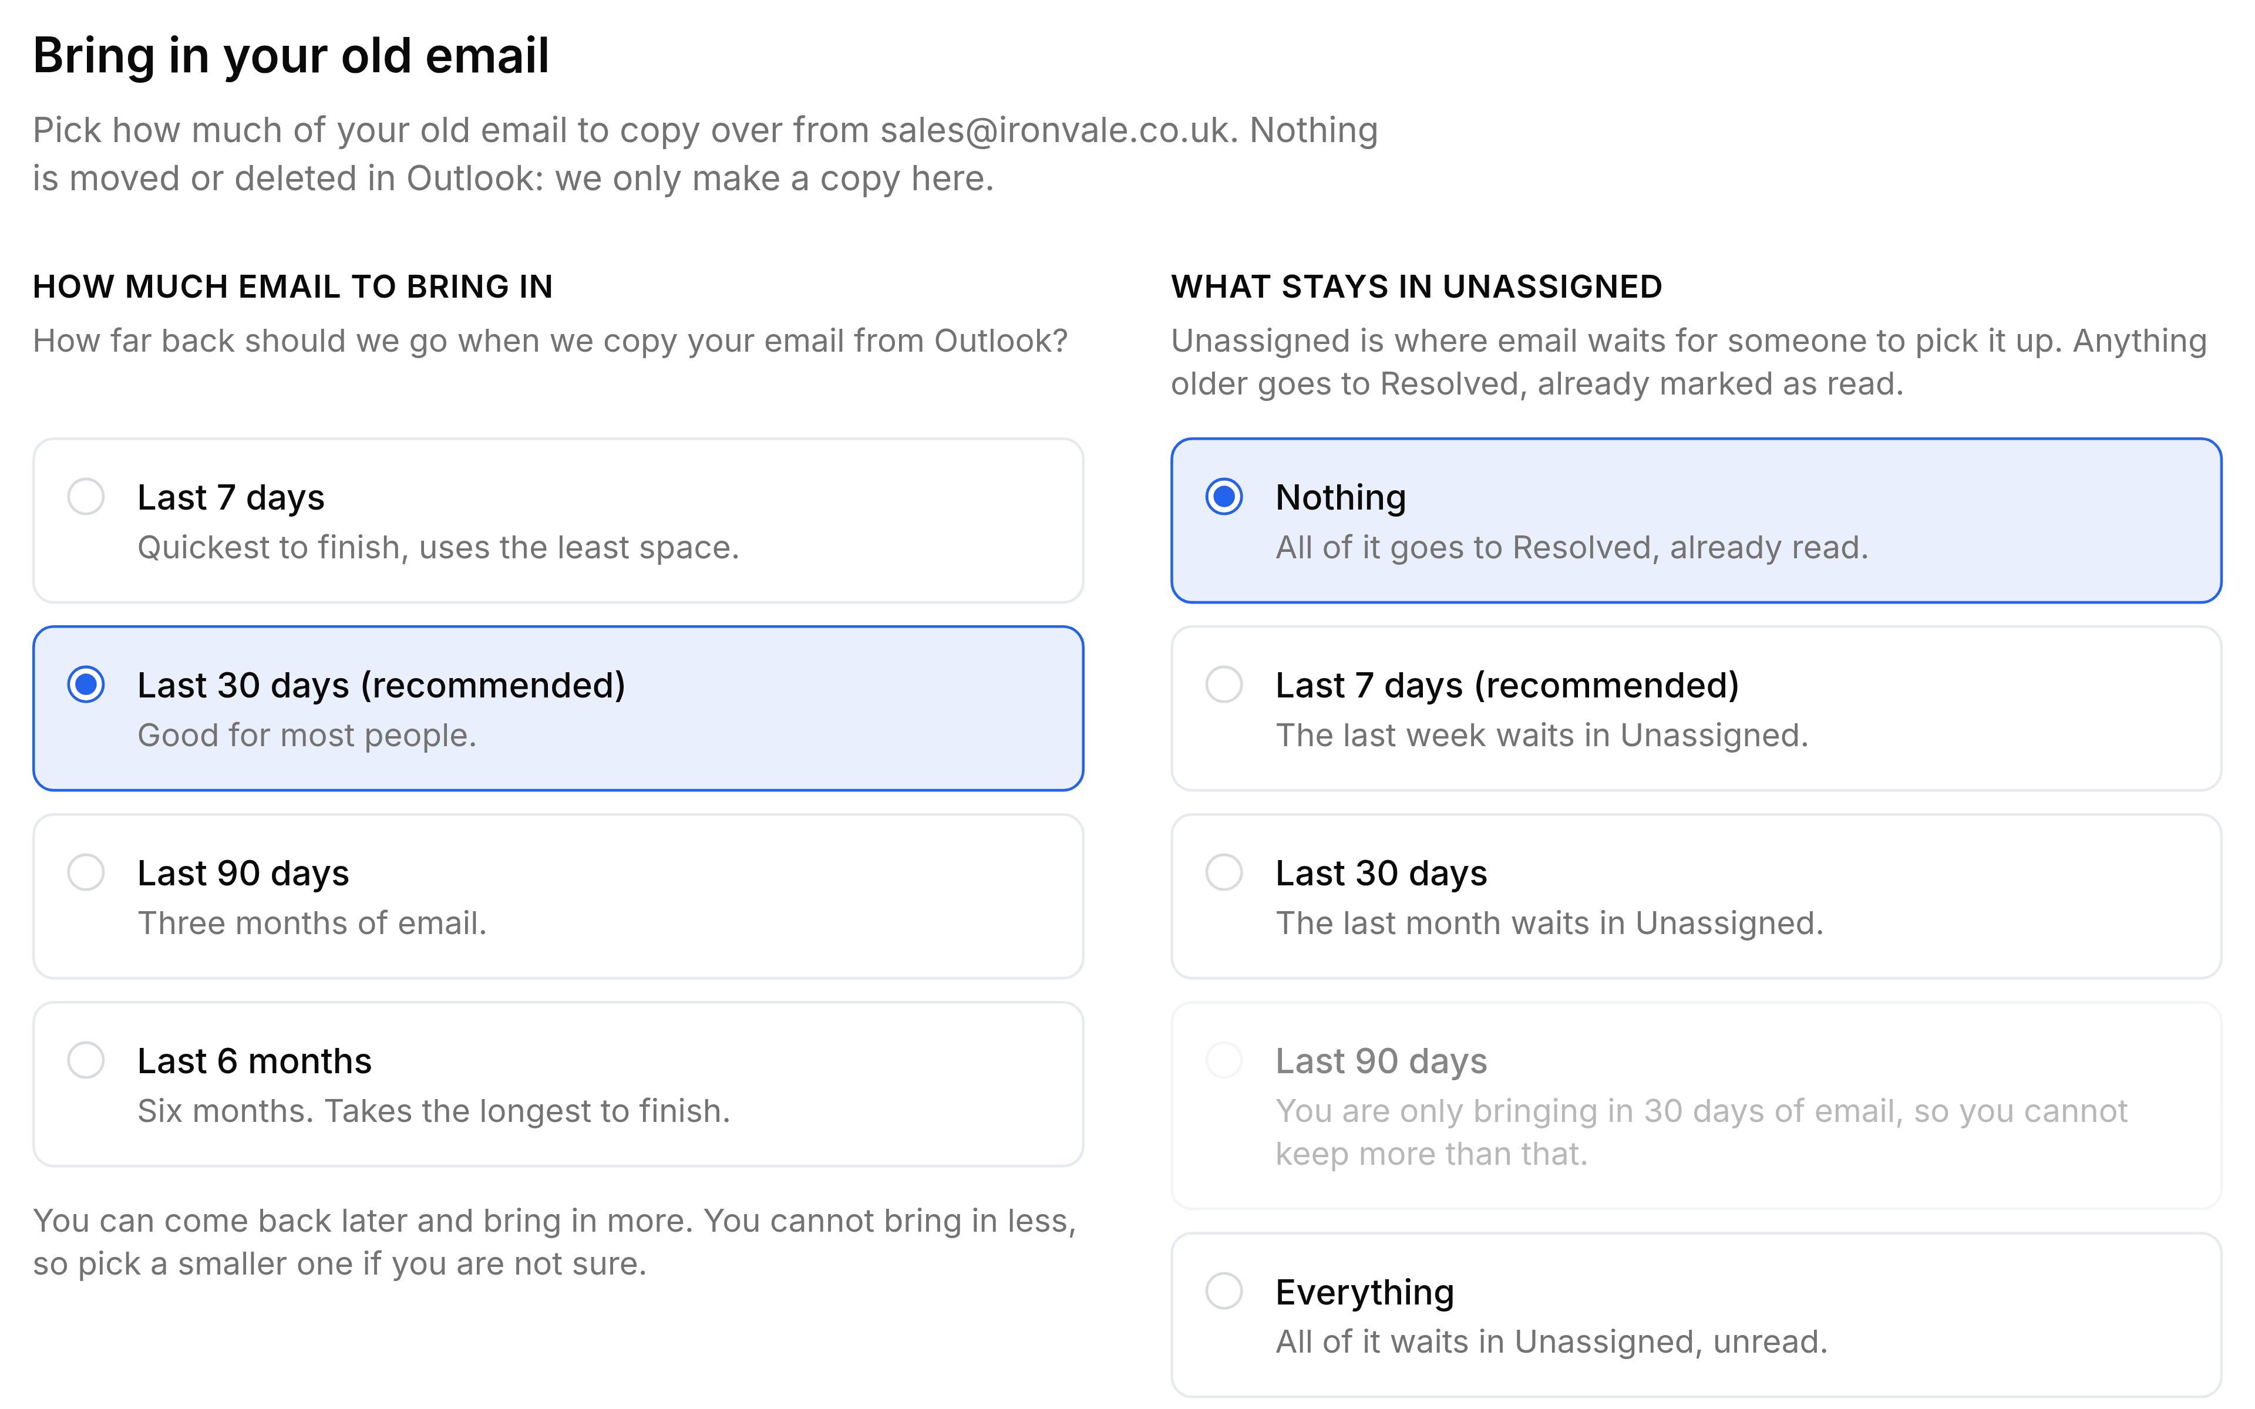Click the disabled Last 90 days Unassigned option
Viewport: 2255px width, 1409px height.
1696,1106
